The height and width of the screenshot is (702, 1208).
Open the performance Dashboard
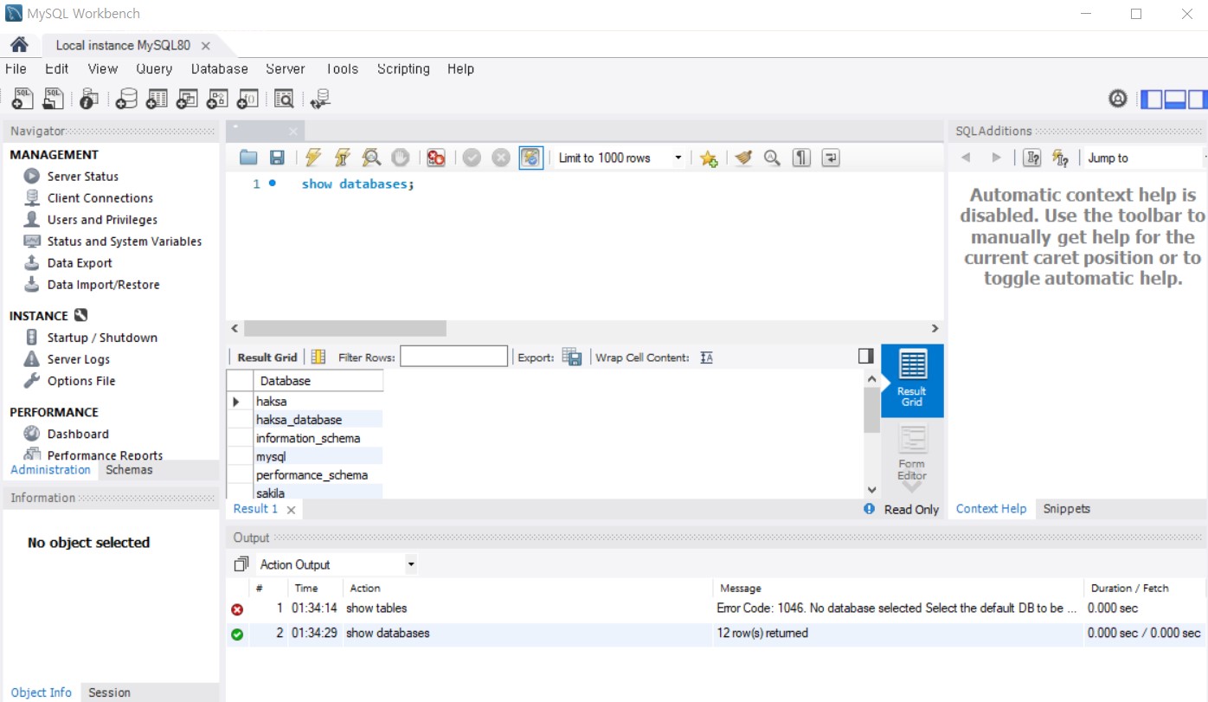(x=78, y=434)
